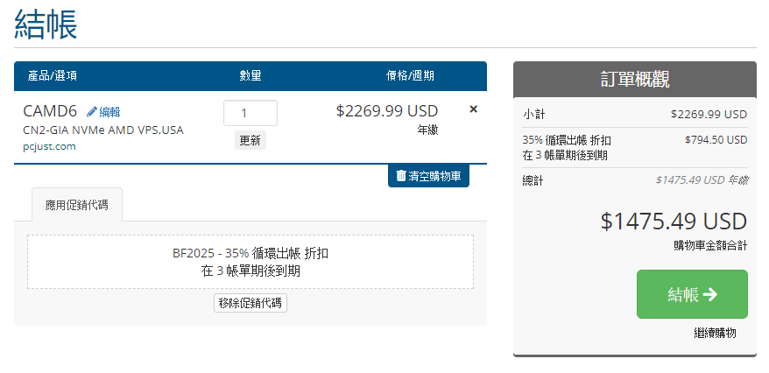Click the pencil icon beside CAMD6

point(92,112)
